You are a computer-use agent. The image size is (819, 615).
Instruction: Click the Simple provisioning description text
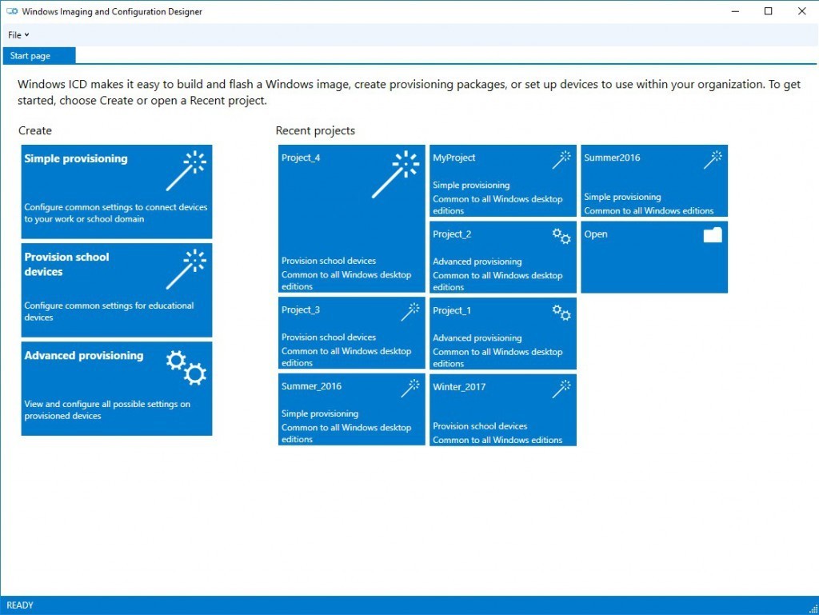click(115, 213)
